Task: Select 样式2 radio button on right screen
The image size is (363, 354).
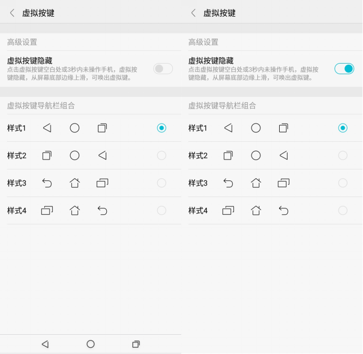Action: [343, 155]
